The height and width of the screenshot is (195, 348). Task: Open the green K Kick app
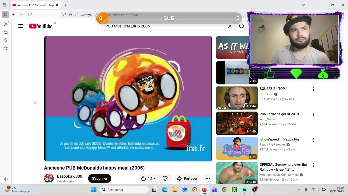(234, 190)
